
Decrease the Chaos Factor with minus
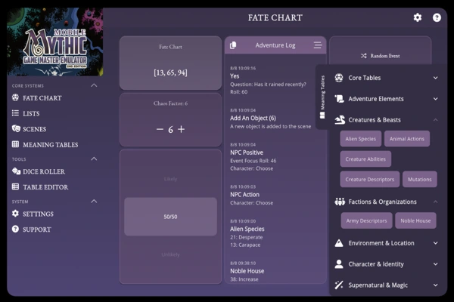(160, 130)
